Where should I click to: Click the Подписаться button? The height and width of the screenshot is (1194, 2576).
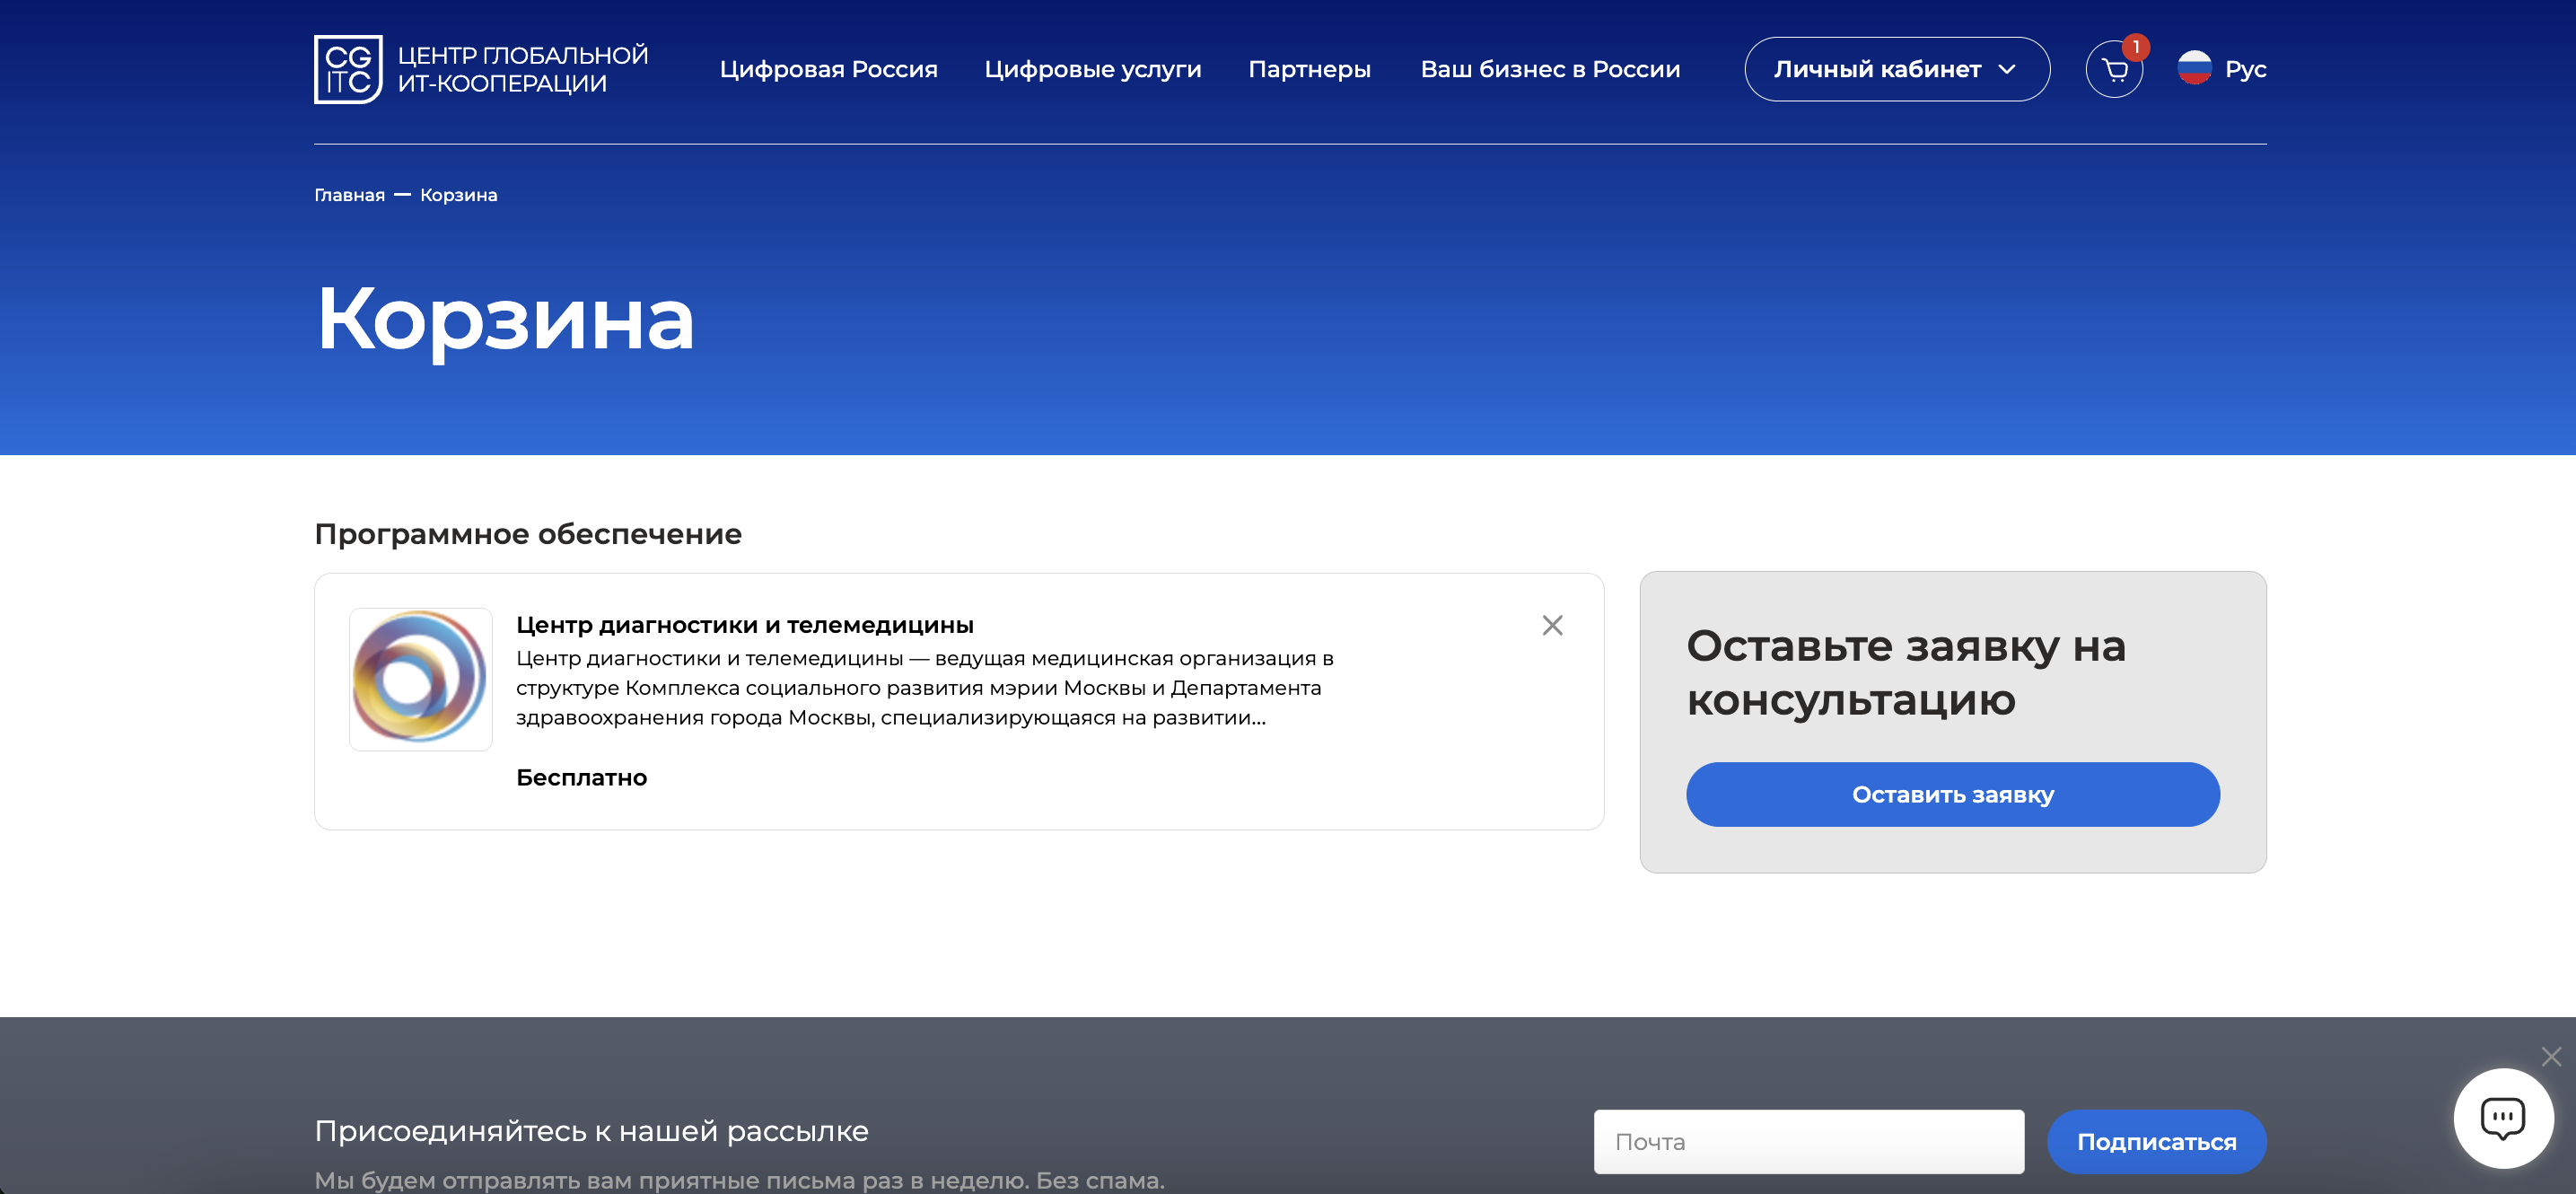click(x=2156, y=1141)
